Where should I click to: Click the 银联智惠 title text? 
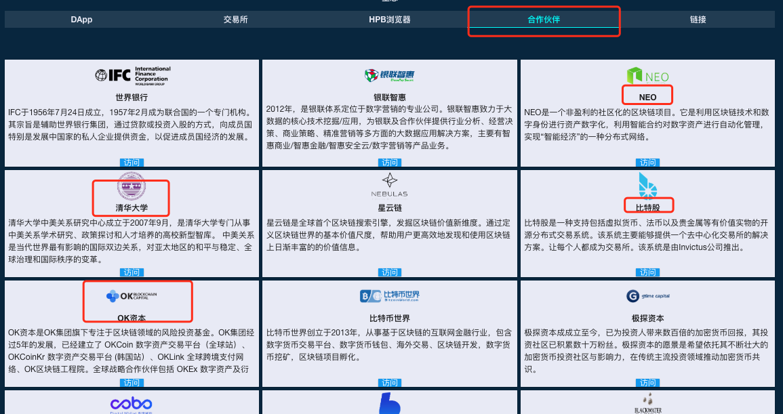(390, 98)
